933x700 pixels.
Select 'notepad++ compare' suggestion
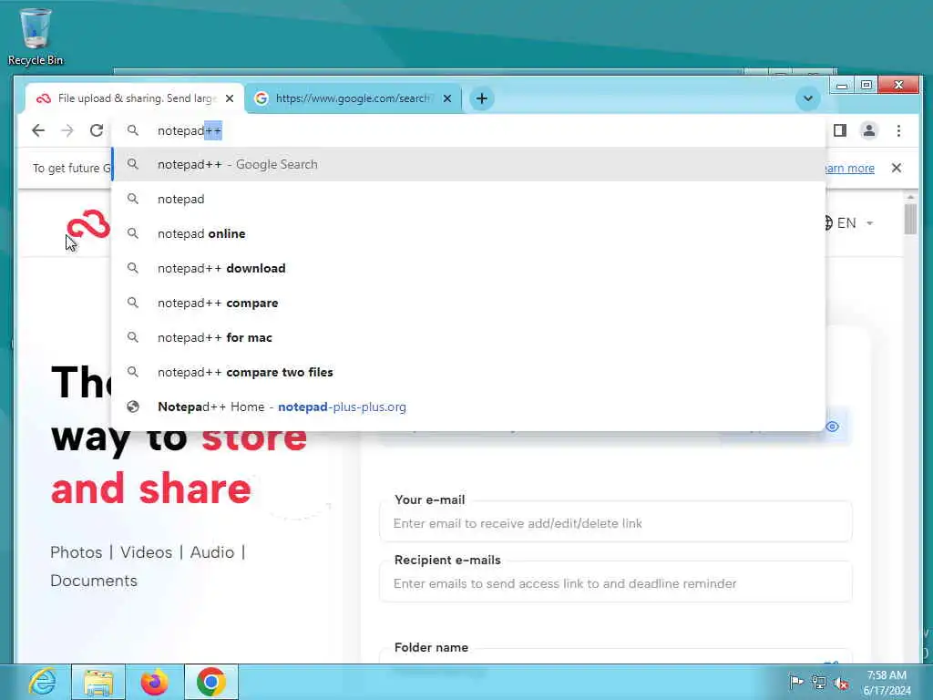(x=469, y=303)
